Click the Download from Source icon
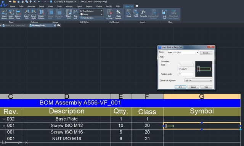244x146 pixels. (173, 14)
